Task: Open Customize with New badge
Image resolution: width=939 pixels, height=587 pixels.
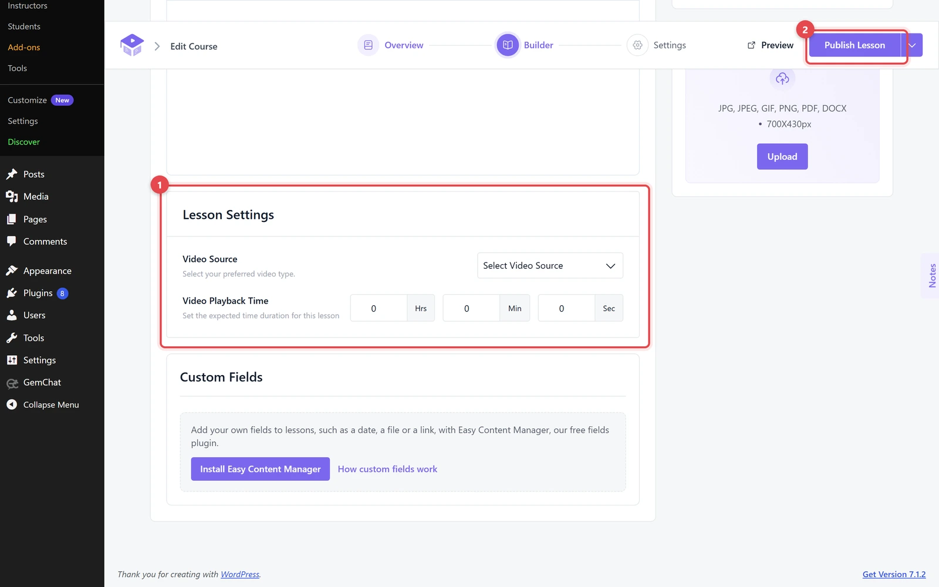Action: (40, 100)
